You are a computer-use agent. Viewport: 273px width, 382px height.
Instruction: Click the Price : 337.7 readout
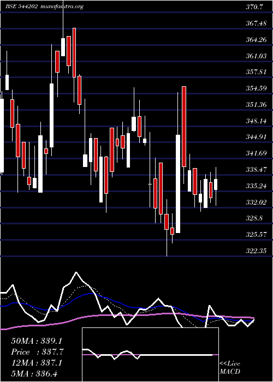37,351
